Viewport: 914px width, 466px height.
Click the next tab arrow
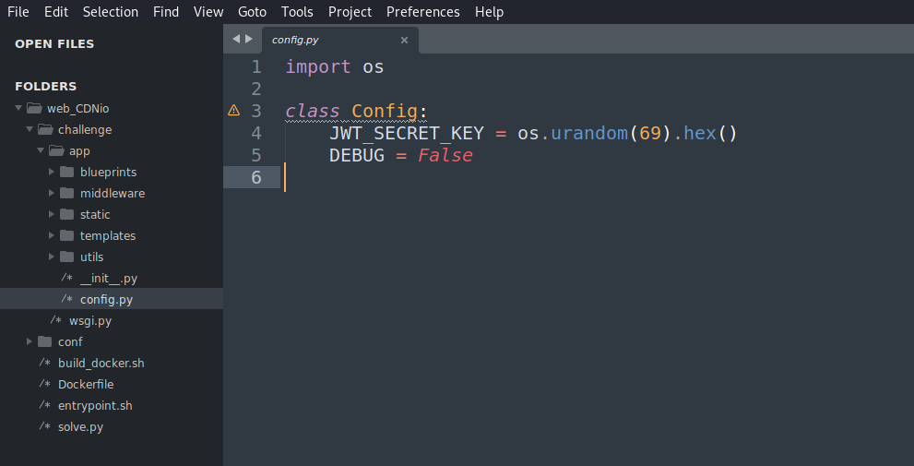point(248,39)
